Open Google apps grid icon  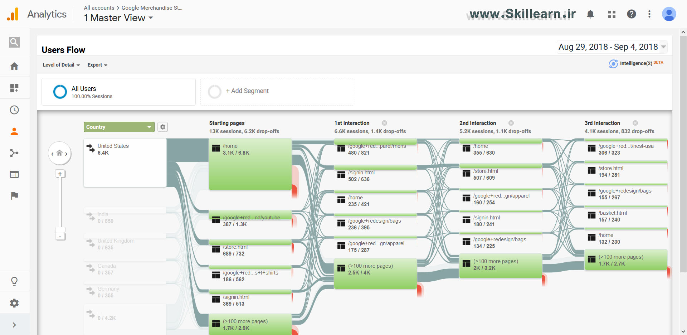pyautogui.click(x=612, y=14)
